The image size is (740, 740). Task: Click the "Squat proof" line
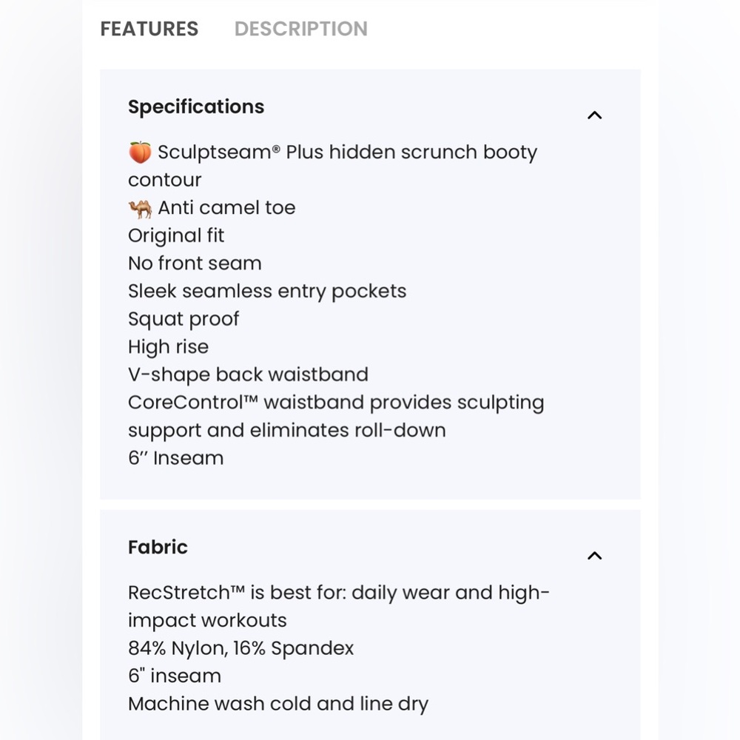[184, 319]
